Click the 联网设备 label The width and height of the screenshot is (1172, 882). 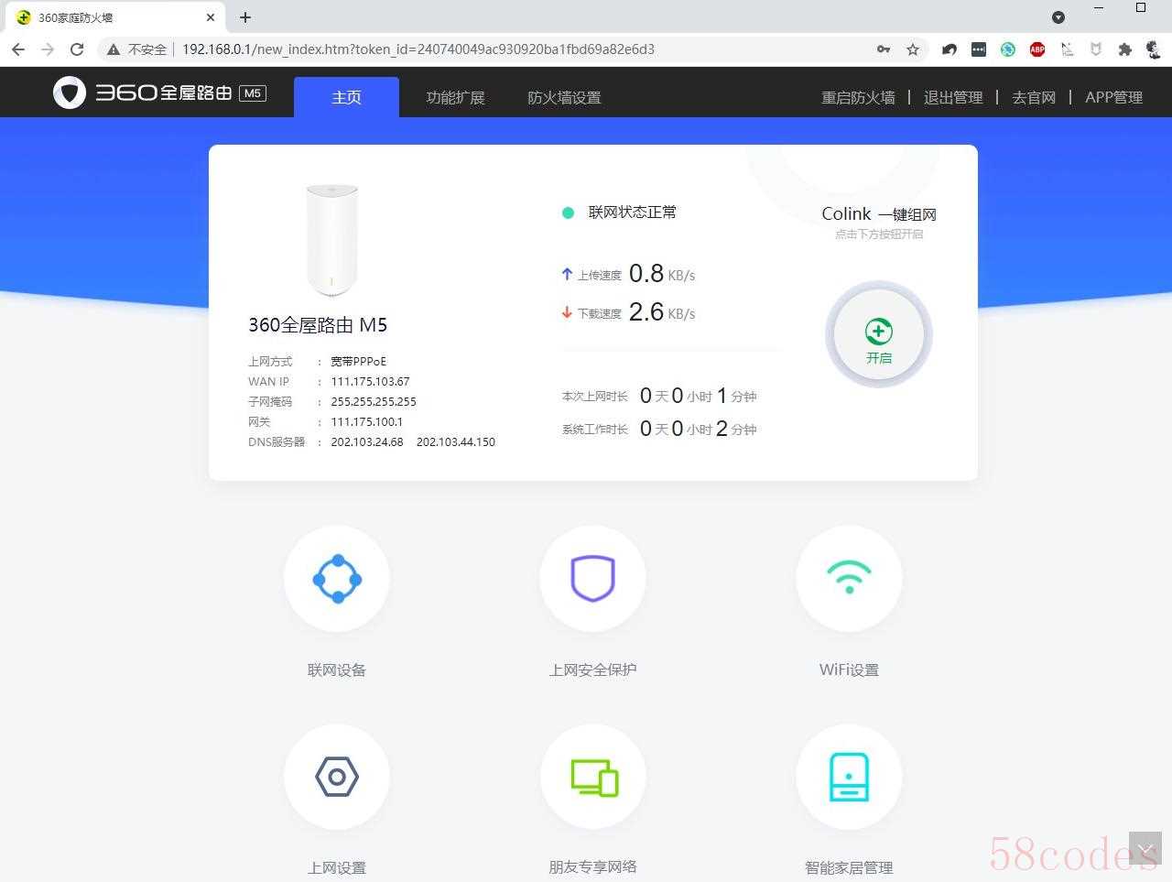click(337, 670)
